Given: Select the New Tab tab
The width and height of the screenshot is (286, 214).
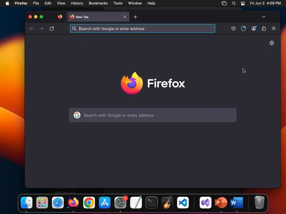Looking at the screenshot, I should [x=98, y=17].
